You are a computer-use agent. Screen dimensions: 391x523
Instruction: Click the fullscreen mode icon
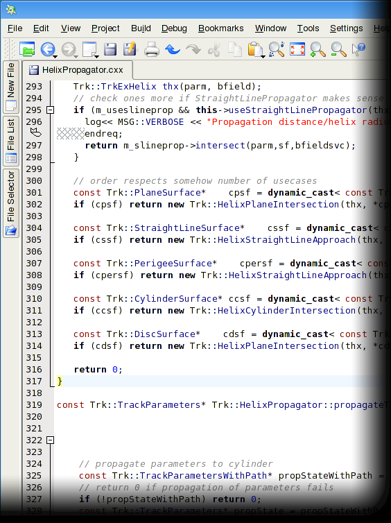[x=297, y=49]
